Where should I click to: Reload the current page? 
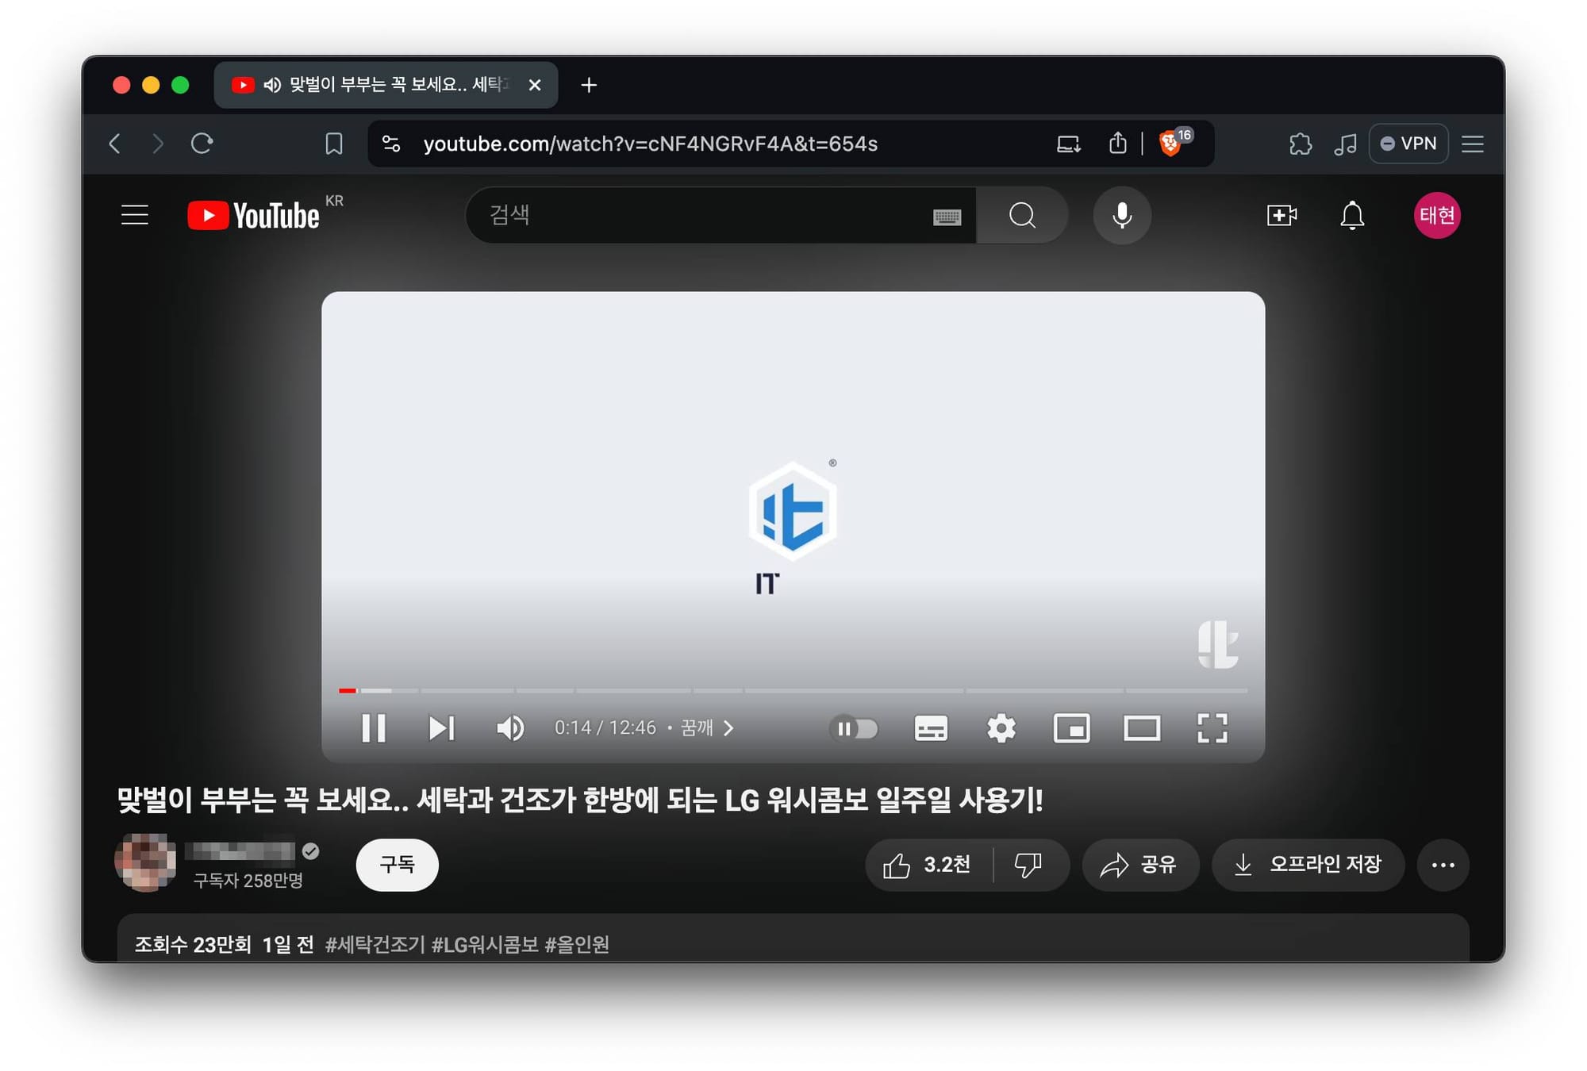(202, 144)
